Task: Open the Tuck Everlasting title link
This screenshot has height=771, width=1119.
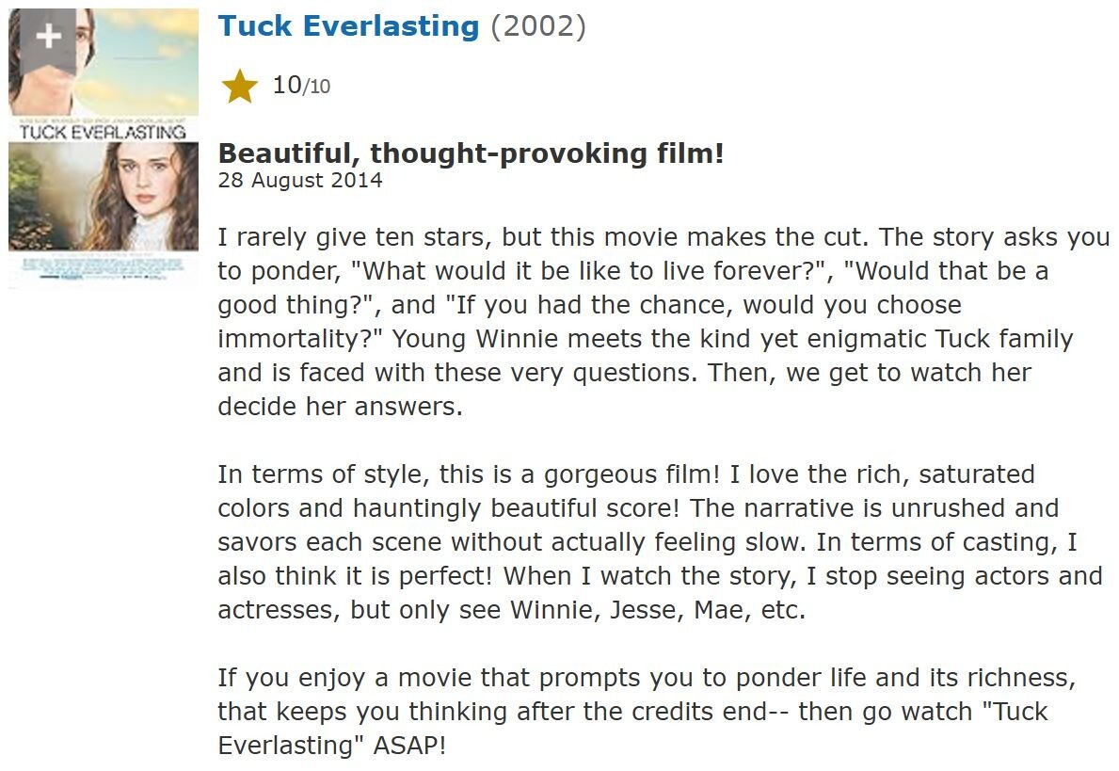Action: [348, 26]
